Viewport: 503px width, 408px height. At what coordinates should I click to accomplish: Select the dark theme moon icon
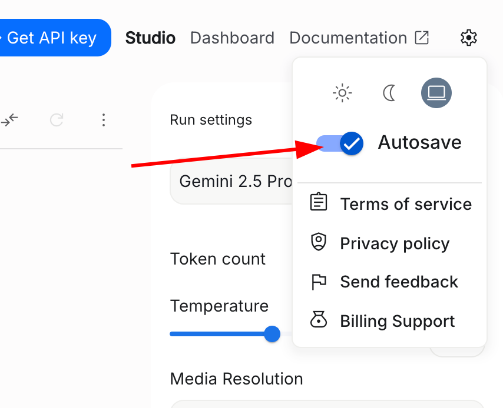click(x=389, y=93)
